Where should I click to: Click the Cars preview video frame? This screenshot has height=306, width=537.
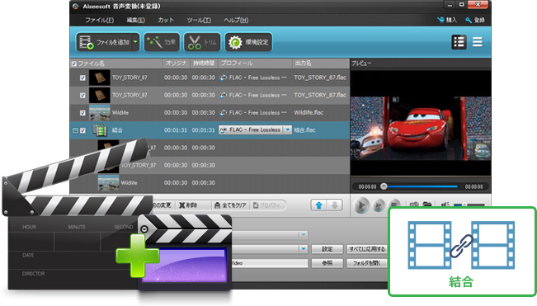coord(421,129)
